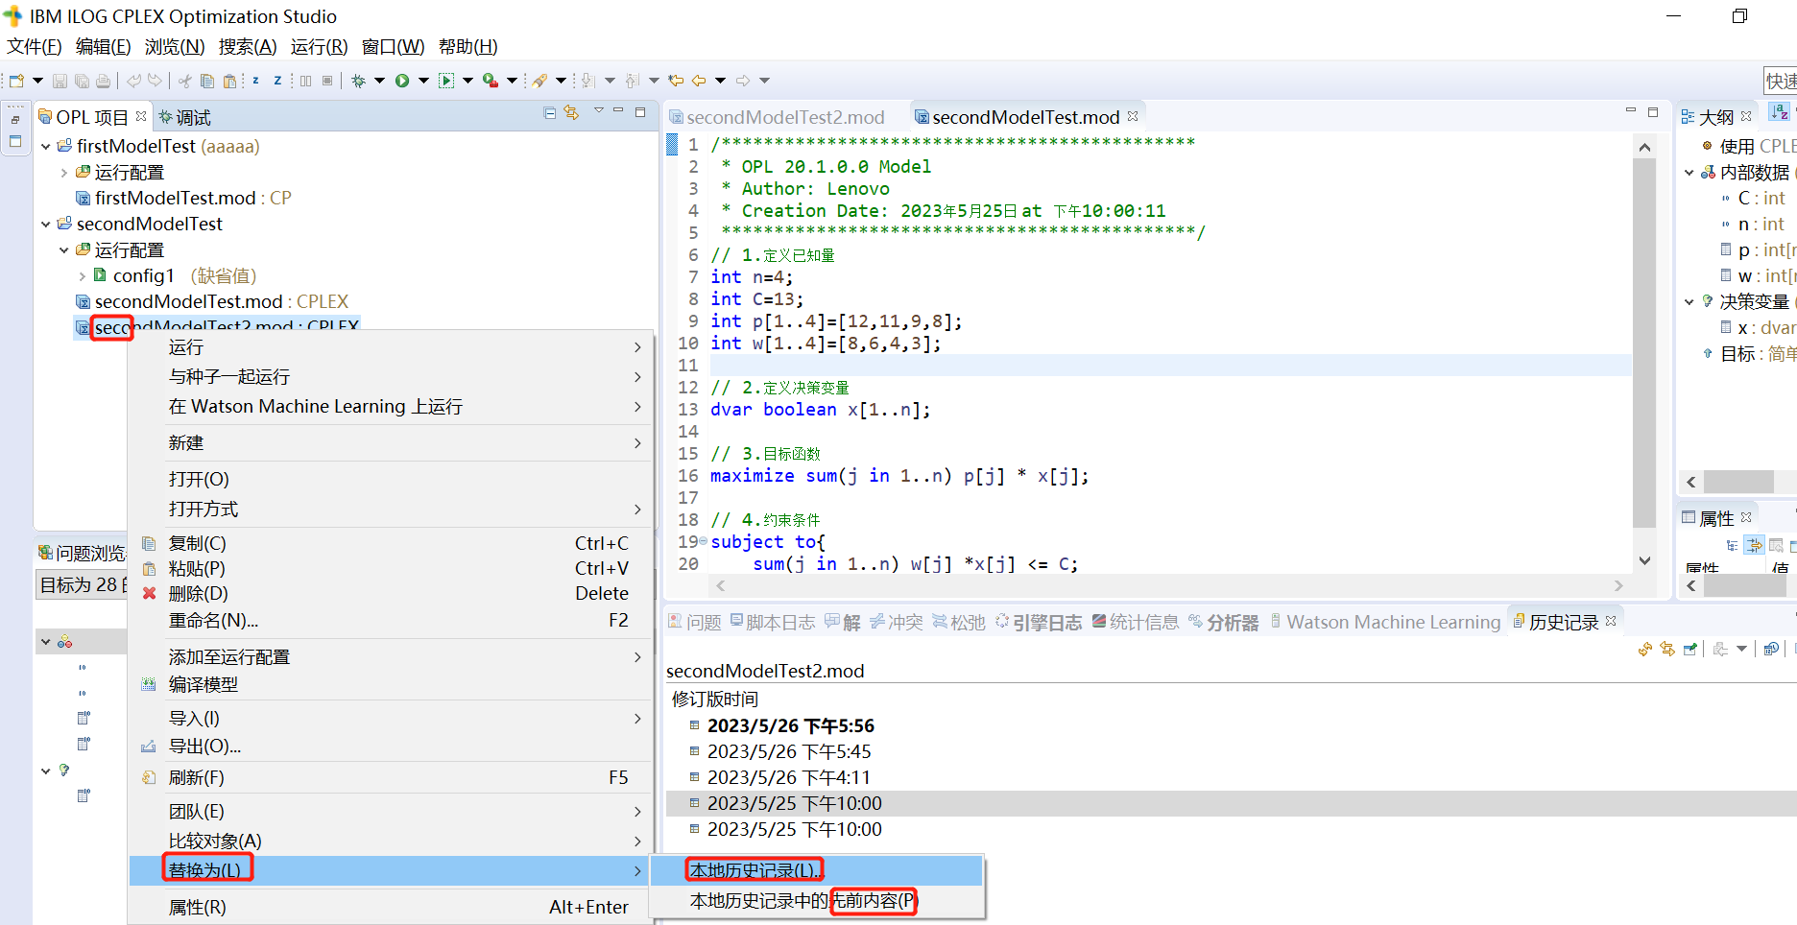Collapse 决策变量 in the Outline panel

point(1689,302)
